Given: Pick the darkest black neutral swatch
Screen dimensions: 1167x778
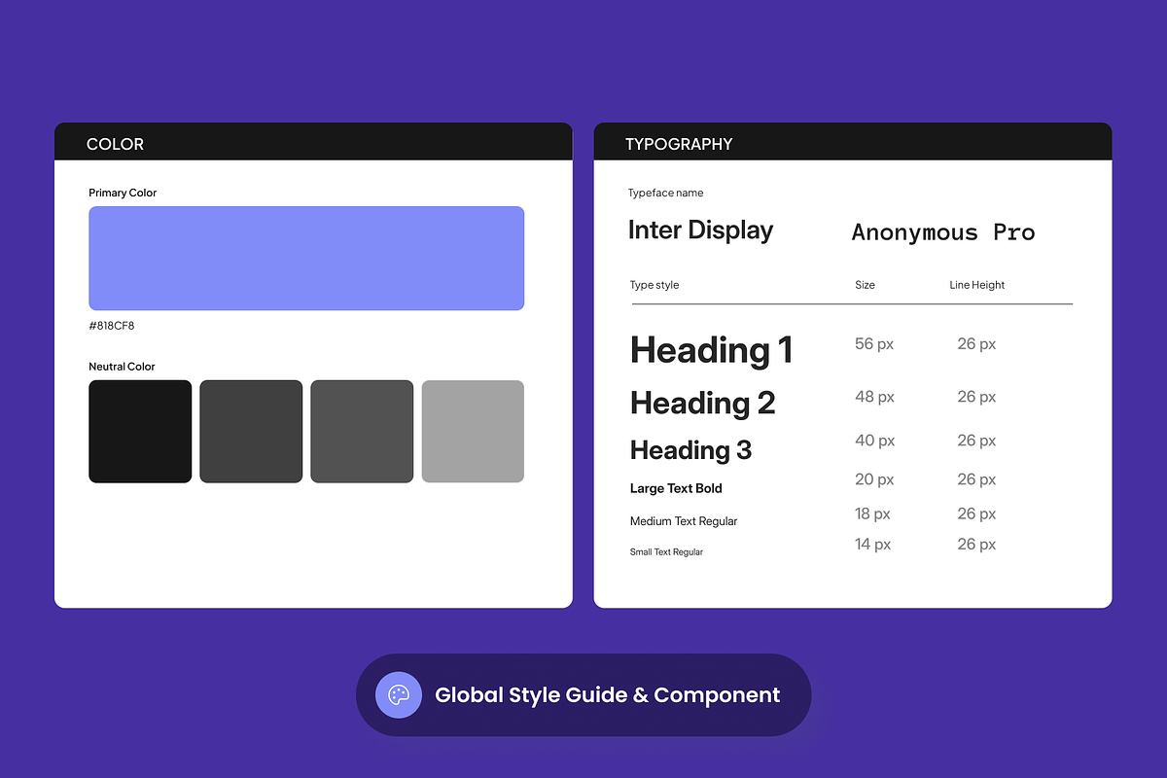Looking at the screenshot, I should click(x=140, y=431).
